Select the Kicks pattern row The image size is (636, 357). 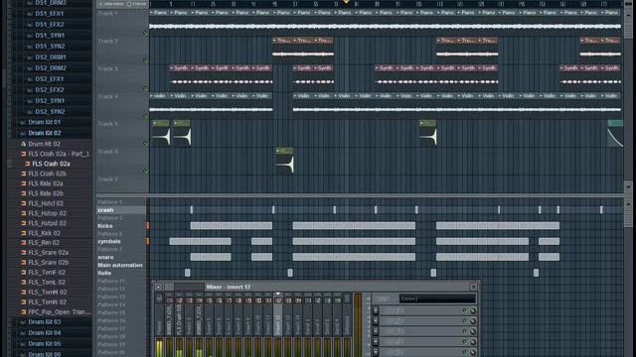(121, 226)
